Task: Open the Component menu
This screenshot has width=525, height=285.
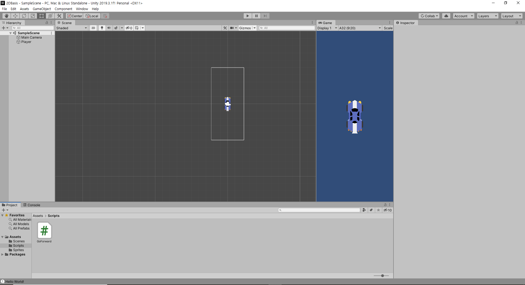Action: pos(63,9)
